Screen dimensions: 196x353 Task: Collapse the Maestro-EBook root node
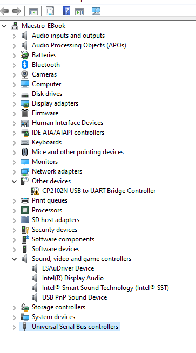(4, 26)
